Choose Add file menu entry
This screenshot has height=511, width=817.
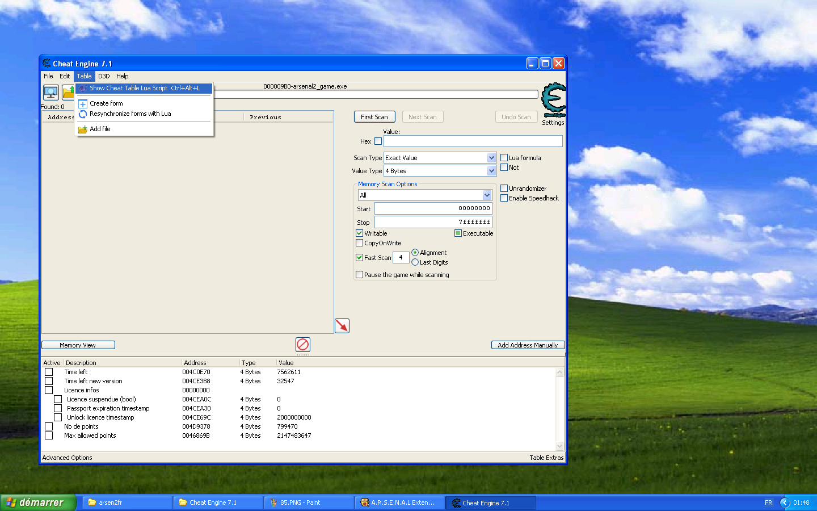point(144,129)
